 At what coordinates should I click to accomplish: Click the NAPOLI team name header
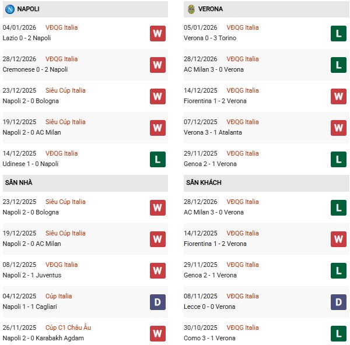pos(29,9)
